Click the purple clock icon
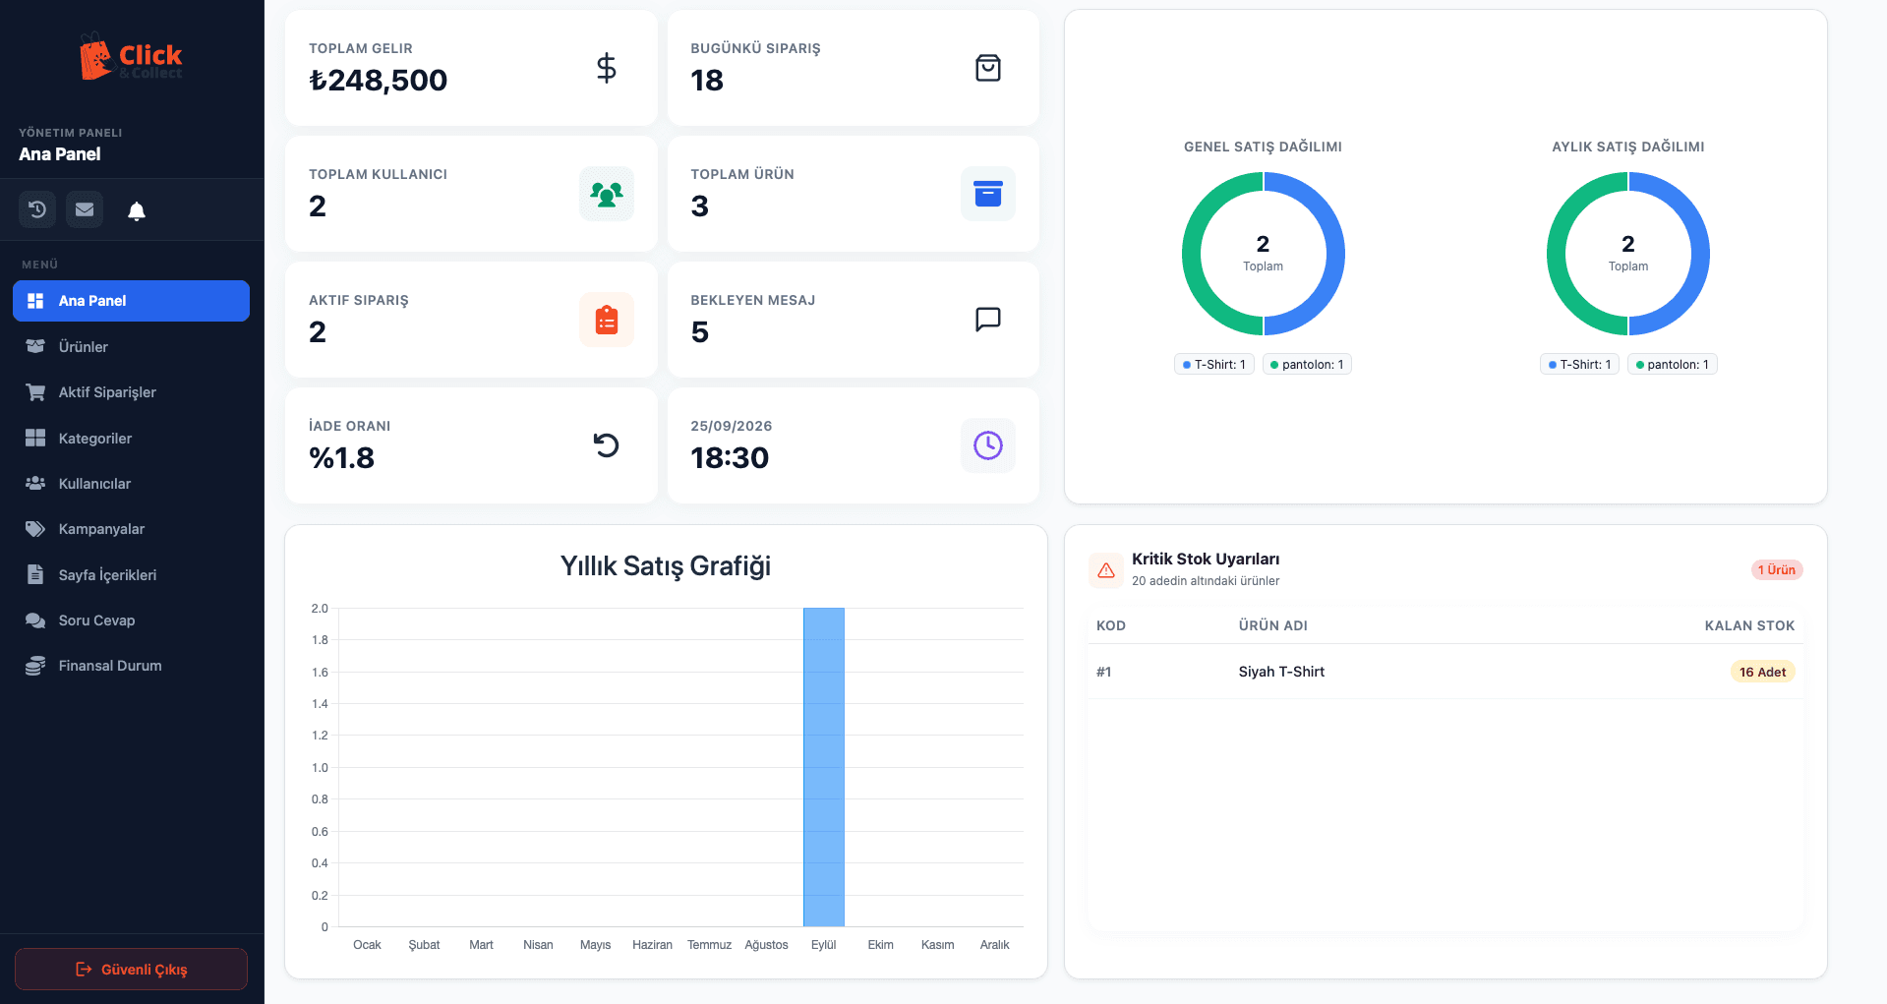Image resolution: width=1887 pixels, height=1004 pixels. [988, 445]
